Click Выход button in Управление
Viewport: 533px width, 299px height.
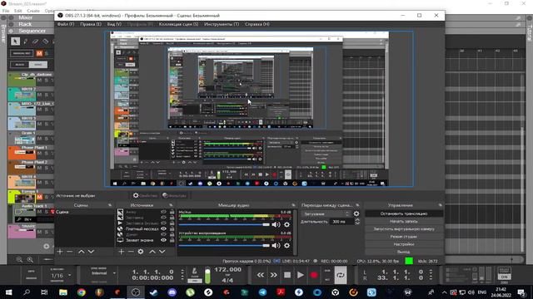click(404, 252)
